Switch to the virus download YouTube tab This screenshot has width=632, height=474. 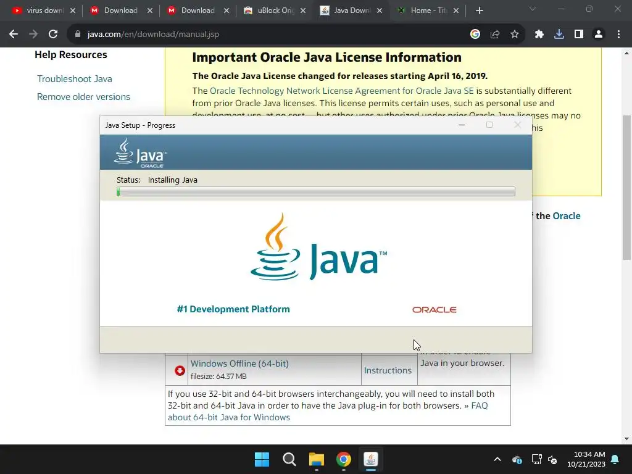tap(39, 10)
